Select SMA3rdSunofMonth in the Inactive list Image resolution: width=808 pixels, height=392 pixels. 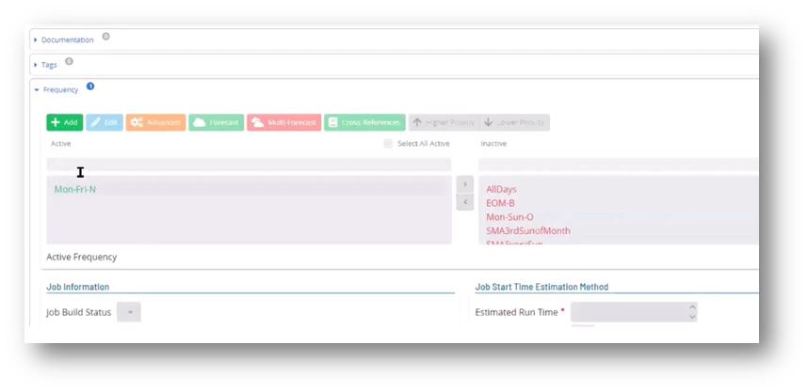coord(528,231)
